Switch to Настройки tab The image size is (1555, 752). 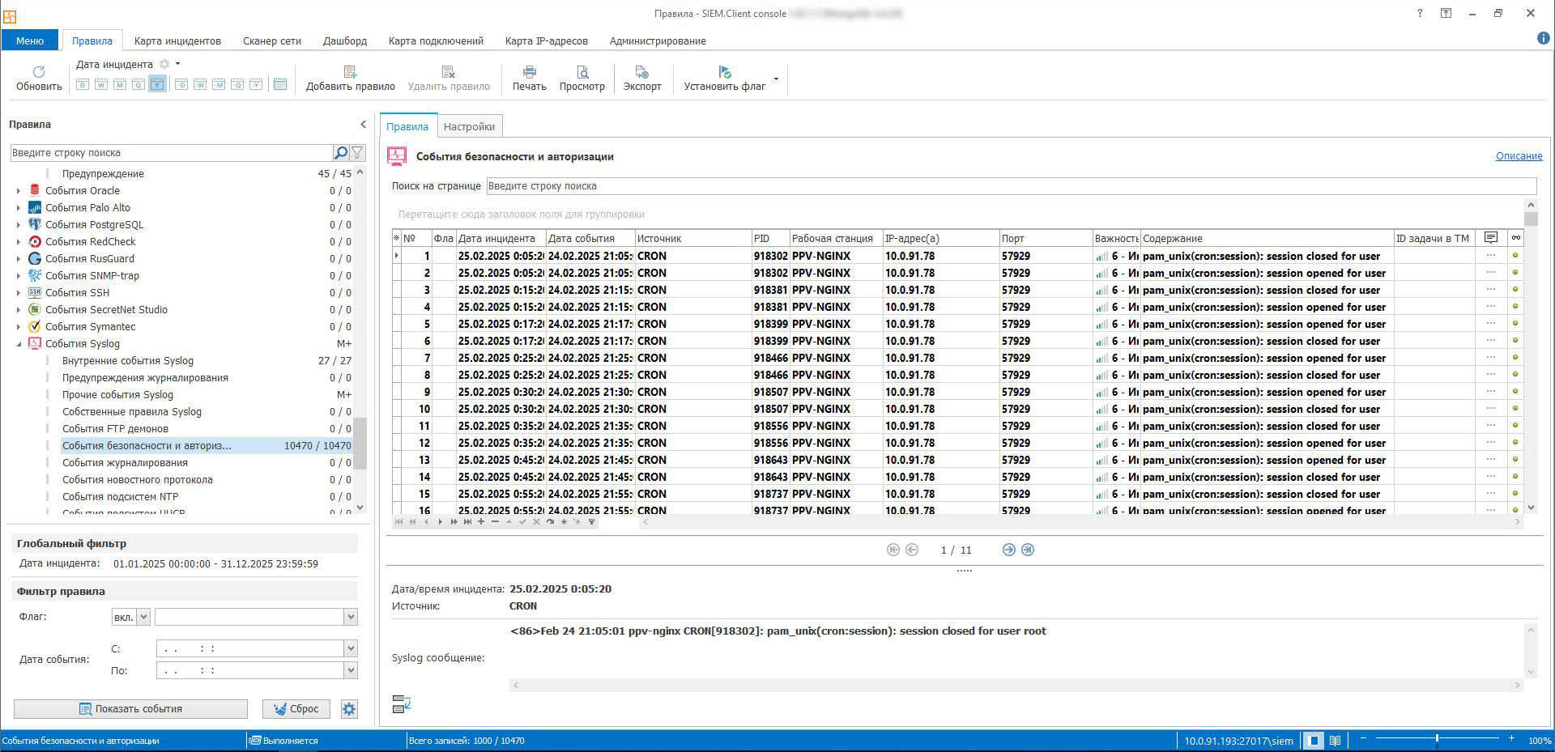(469, 126)
